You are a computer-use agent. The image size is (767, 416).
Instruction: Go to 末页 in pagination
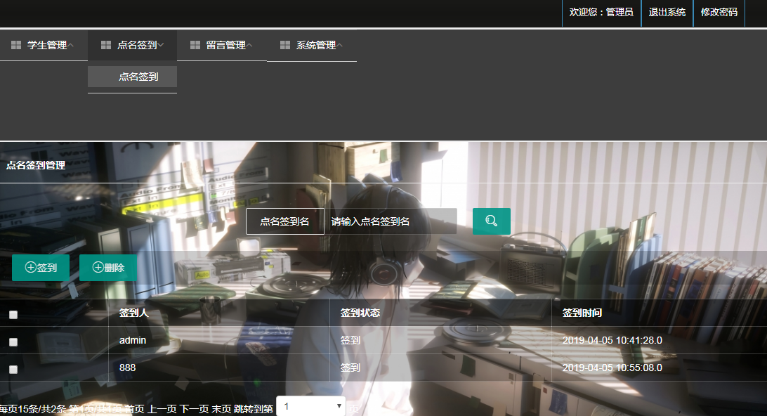tap(221, 409)
